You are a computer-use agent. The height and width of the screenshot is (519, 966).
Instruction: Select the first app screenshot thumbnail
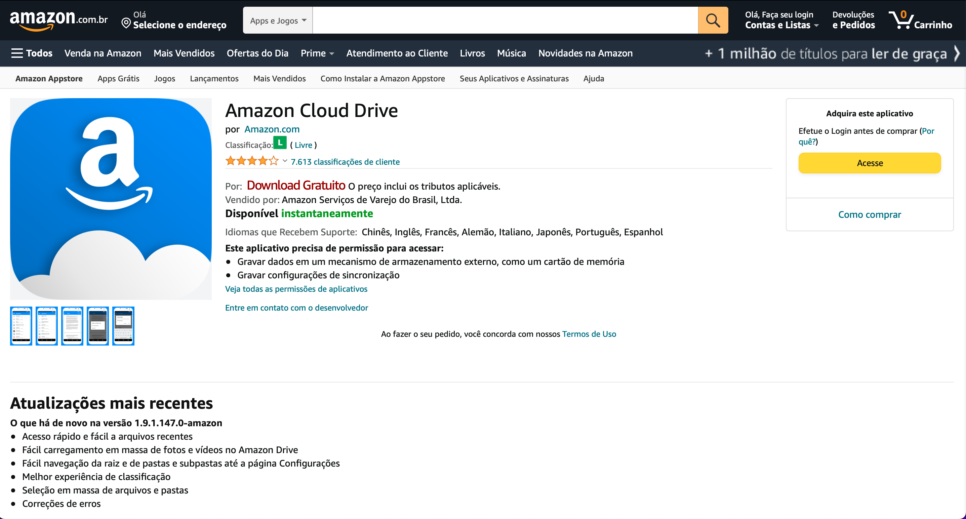pyautogui.click(x=21, y=326)
